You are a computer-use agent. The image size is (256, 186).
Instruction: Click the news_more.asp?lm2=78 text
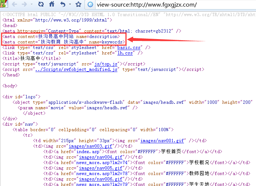tap(102, 174)
